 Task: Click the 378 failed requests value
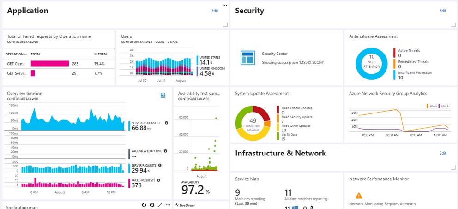click(137, 185)
